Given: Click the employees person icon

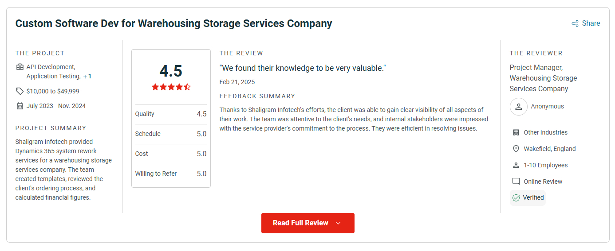Looking at the screenshot, I should [x=516, y=165].
